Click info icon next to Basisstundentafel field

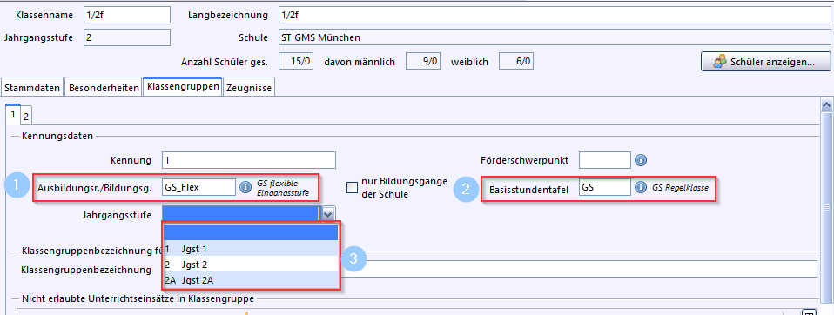(x=641, y=187)
